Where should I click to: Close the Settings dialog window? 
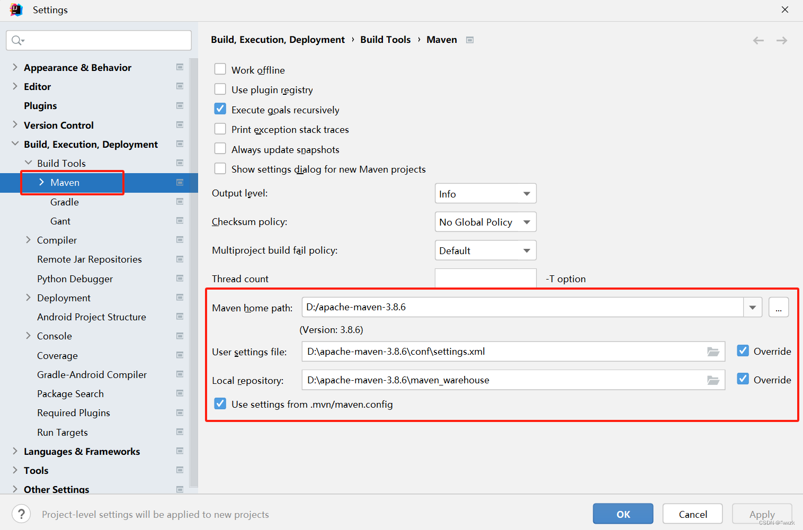[x=785, y=10]
